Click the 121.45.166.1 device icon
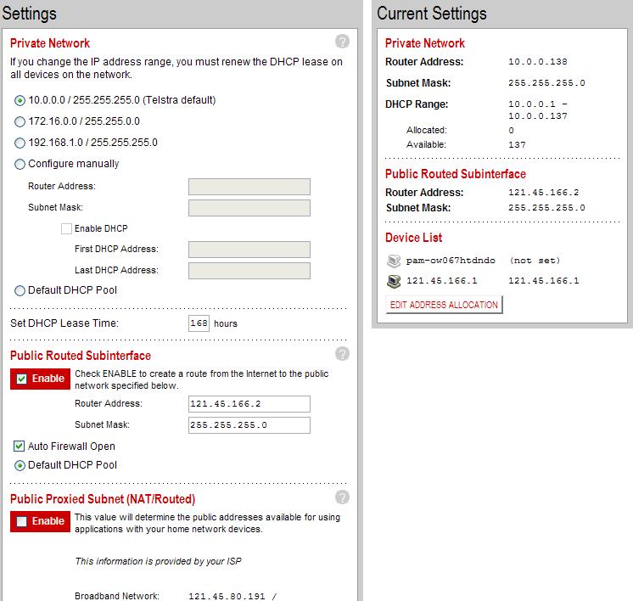 coord(394,281)
